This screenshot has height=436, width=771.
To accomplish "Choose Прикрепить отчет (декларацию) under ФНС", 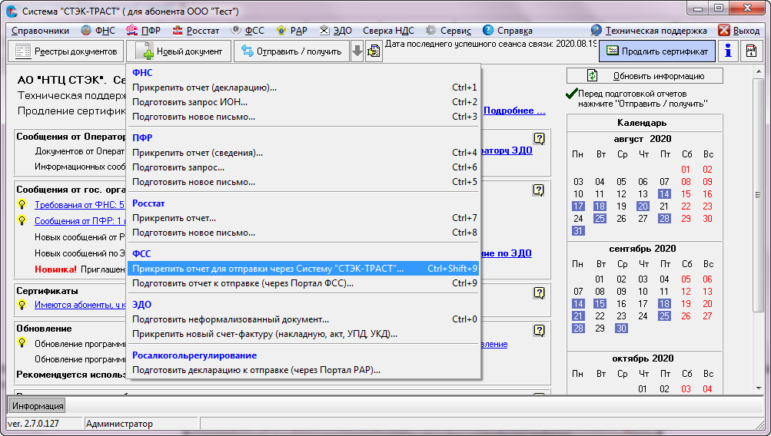I will pyautogui.click(x=304, y=88).
